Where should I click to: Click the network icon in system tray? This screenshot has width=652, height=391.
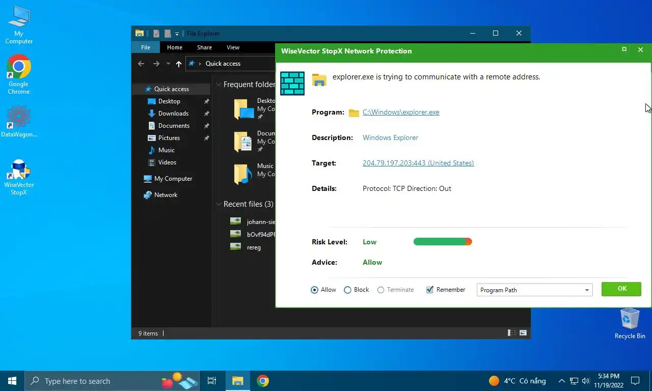point(574,381)
